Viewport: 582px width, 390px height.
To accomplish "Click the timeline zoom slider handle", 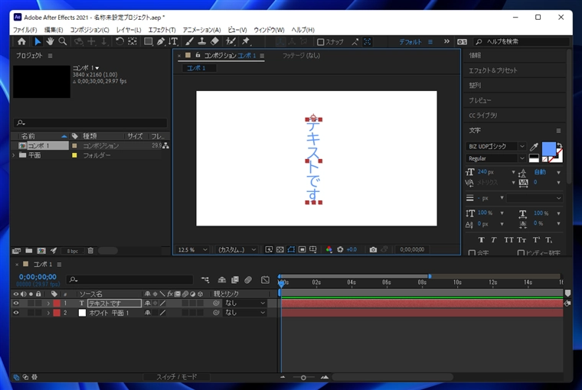I will 303,378.
